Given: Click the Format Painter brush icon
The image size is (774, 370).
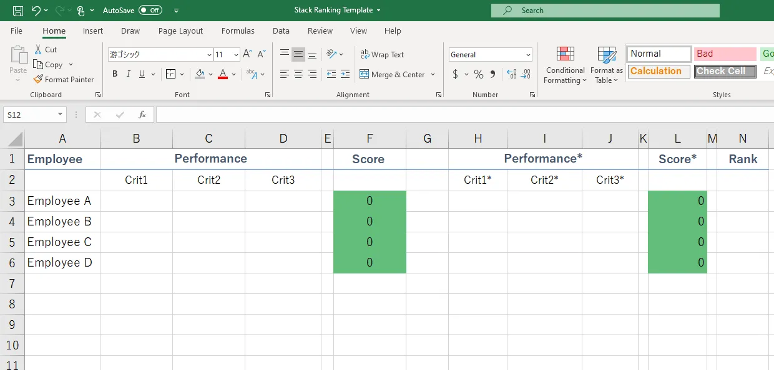Looking at the screenshot, I should coord(38,80).
